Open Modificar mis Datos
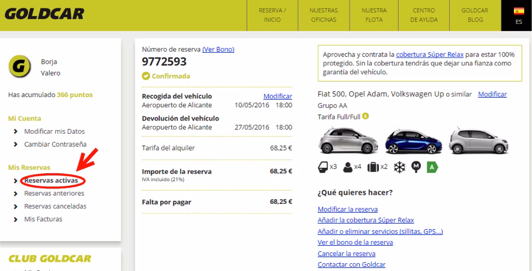 pos(54,131)
